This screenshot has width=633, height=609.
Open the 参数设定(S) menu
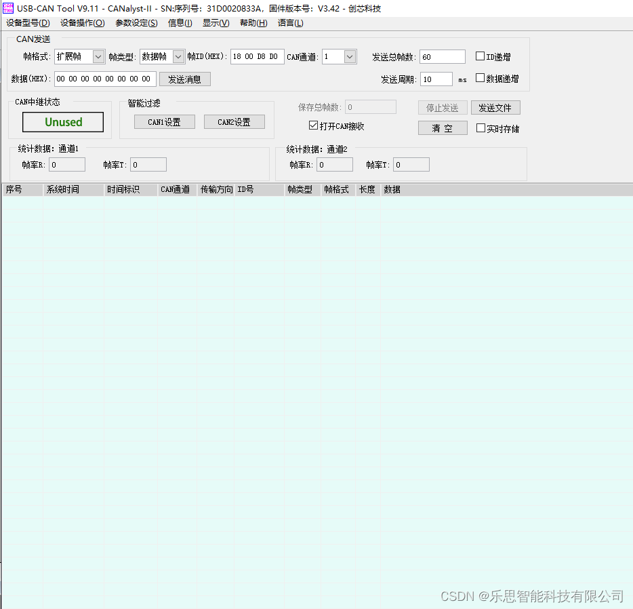pos(136,22)
